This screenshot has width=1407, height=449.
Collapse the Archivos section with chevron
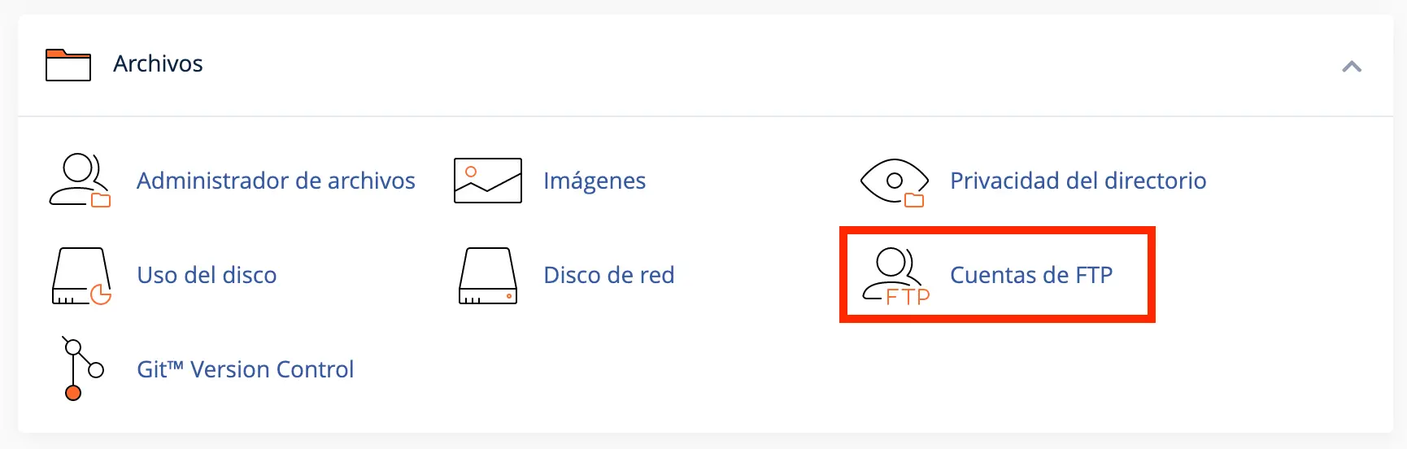point(1352,67)
